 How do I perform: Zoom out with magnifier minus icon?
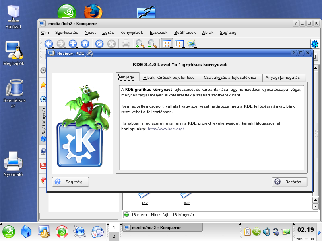(x=152, y=44)
